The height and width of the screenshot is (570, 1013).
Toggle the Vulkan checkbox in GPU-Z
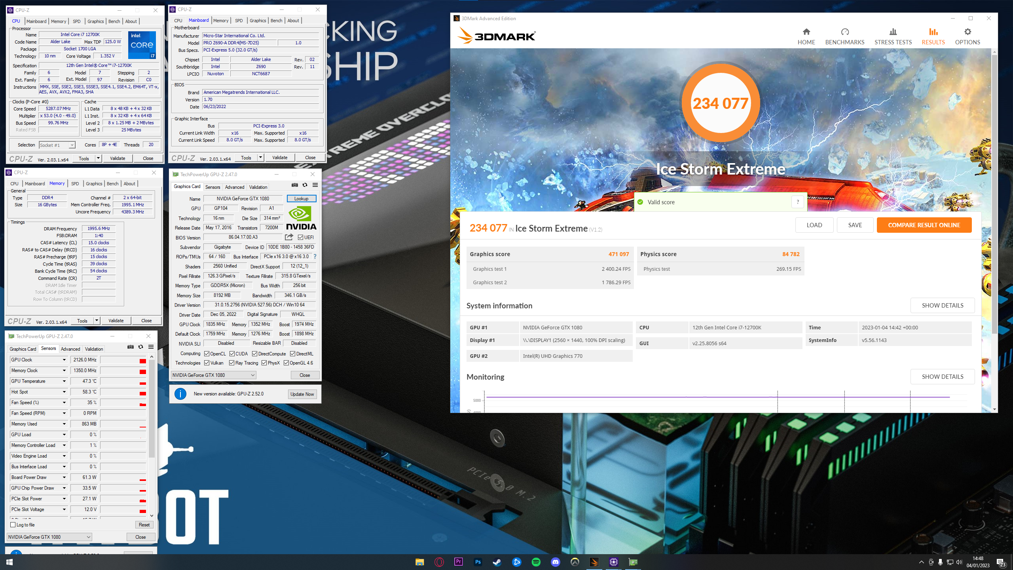click(207, 363)
